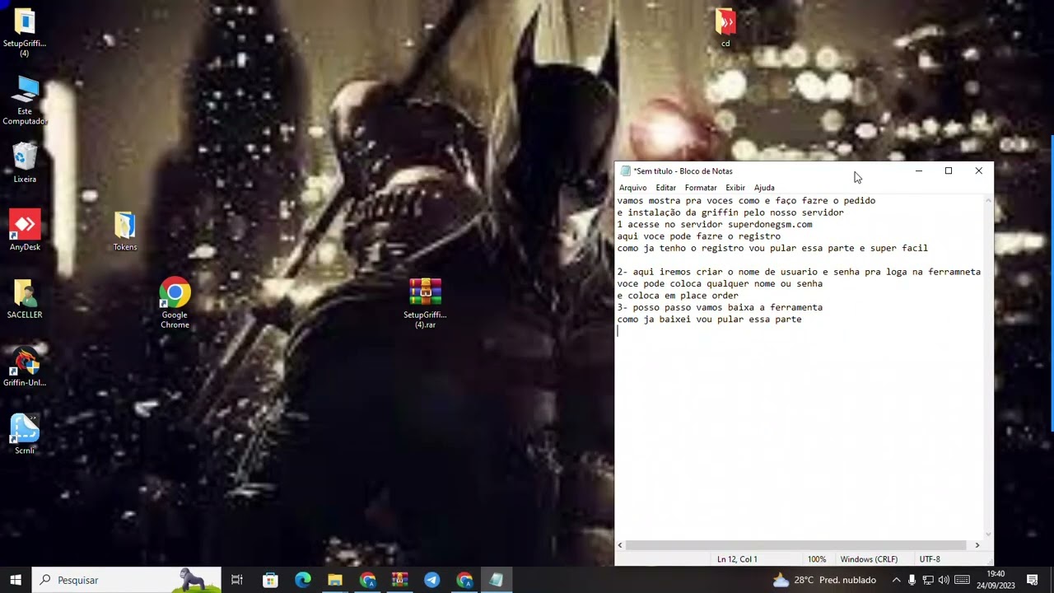The height and width of the screenshot is (593, 1054).
Task: Click "Windows (CRLF)" in the status bar
Action: (869, 559)
